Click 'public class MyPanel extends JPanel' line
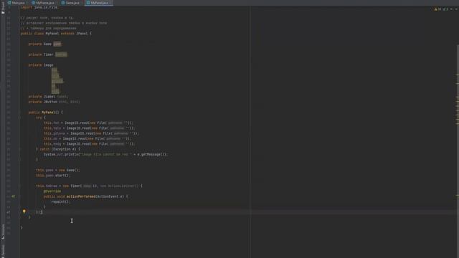This screenshot has height=258, width=459. (x=56, y=34)
